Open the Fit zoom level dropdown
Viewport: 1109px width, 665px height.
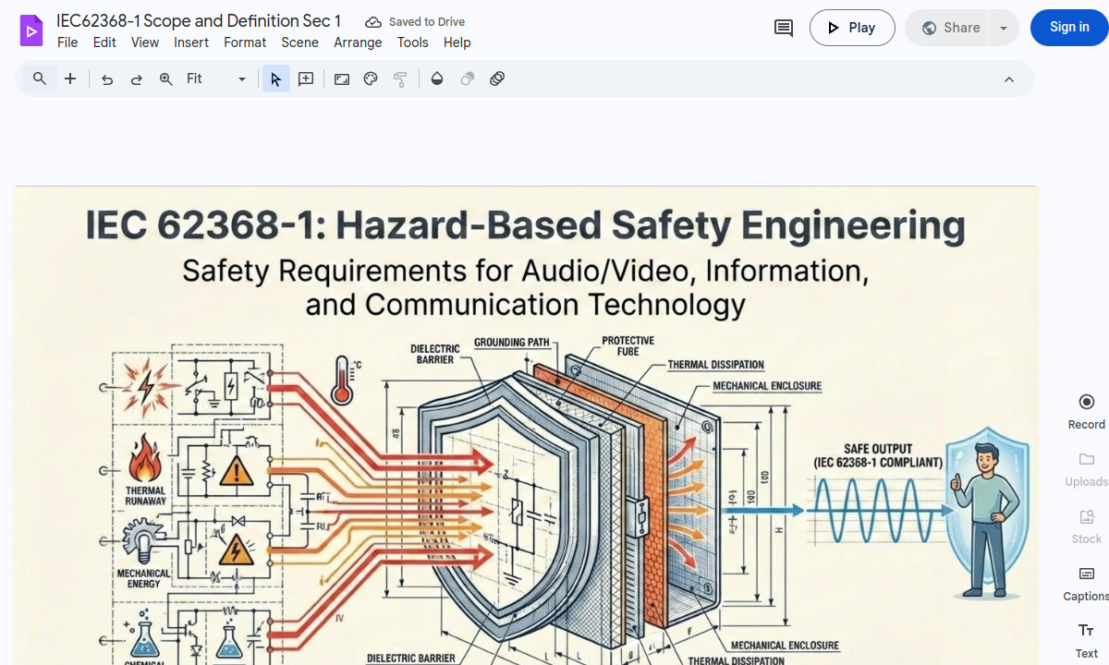216,79
